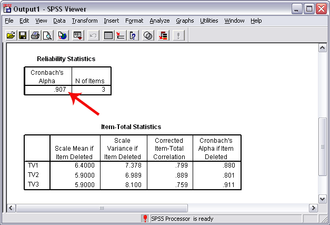The height and width of the screenshot is (225, 330).
Task: Click the Go to Case toolbar icon
Action: coord(121,35)
